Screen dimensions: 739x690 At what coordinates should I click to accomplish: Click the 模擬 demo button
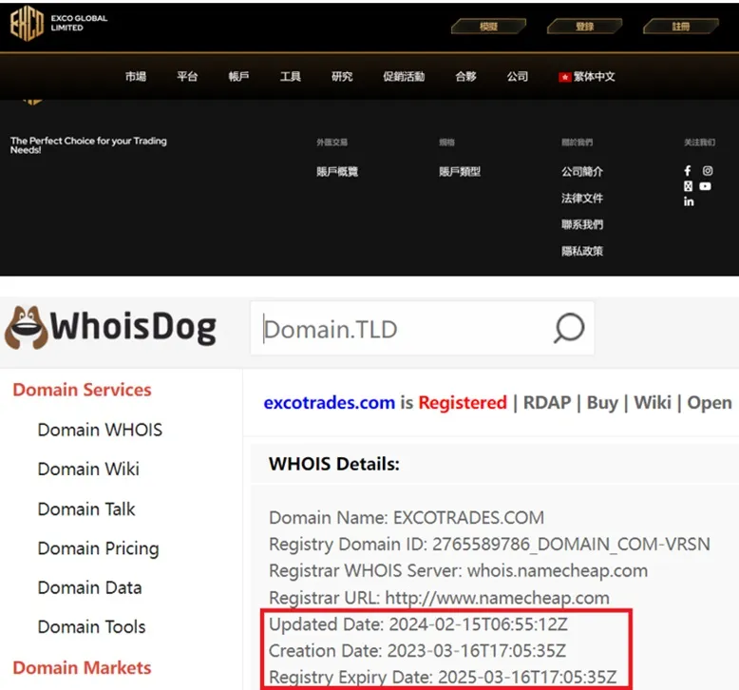(488, 27)
